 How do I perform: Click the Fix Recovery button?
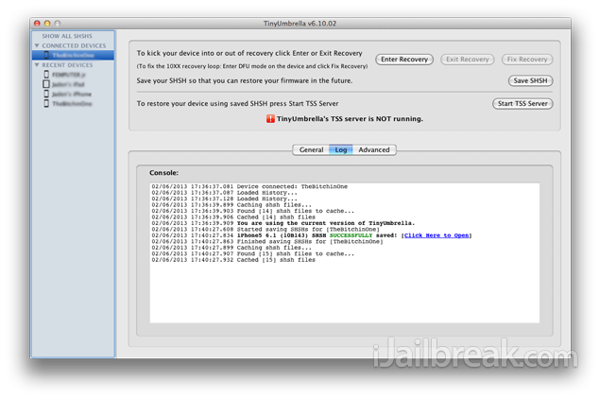(527, 60)
